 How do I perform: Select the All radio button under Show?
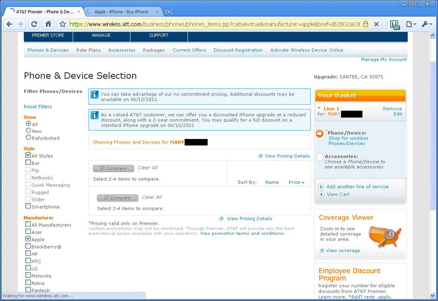[28, 124]
